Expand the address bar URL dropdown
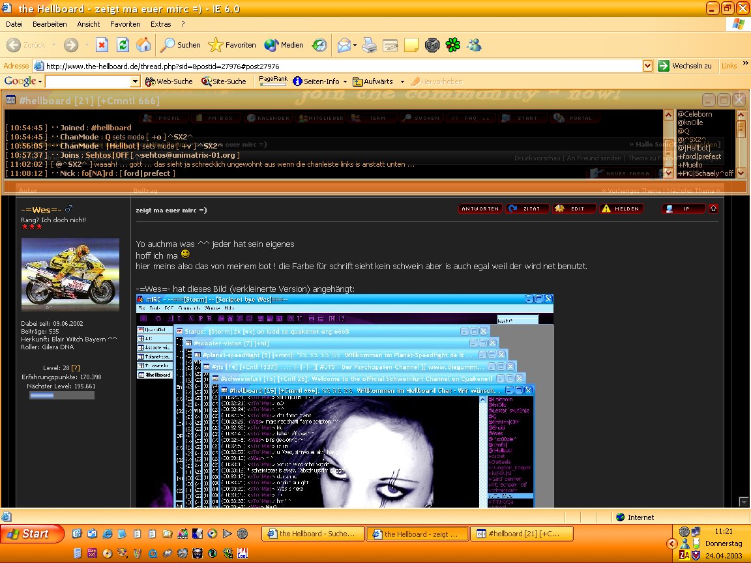 click(647, 66)
